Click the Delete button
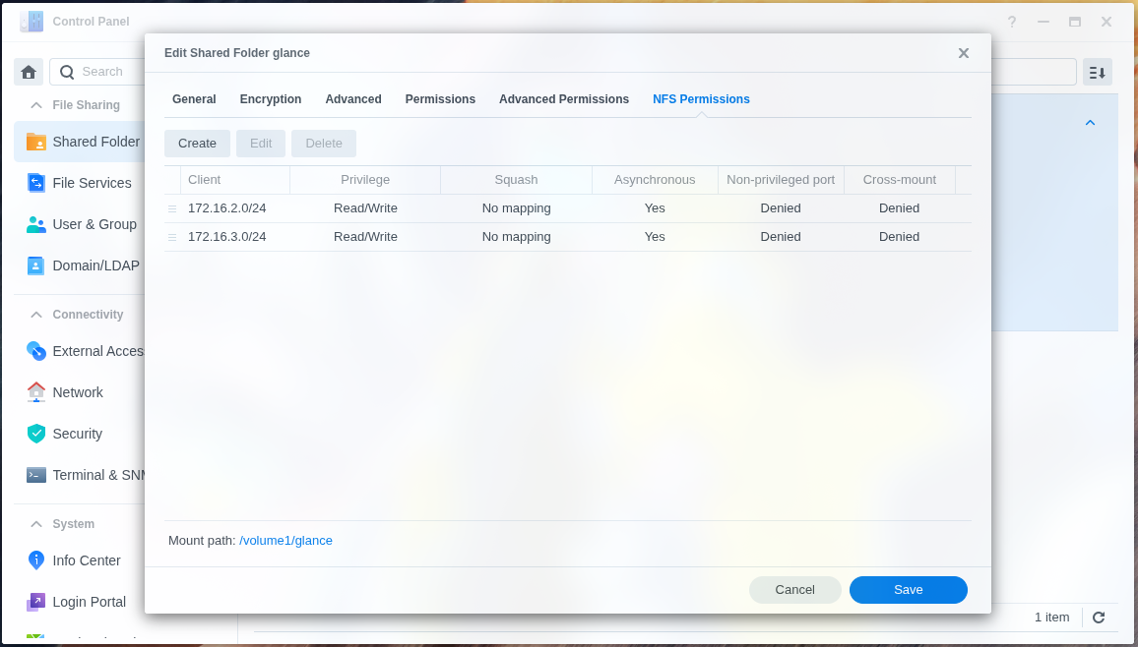The image size is (1138, 647). click(x=324, y=144)
